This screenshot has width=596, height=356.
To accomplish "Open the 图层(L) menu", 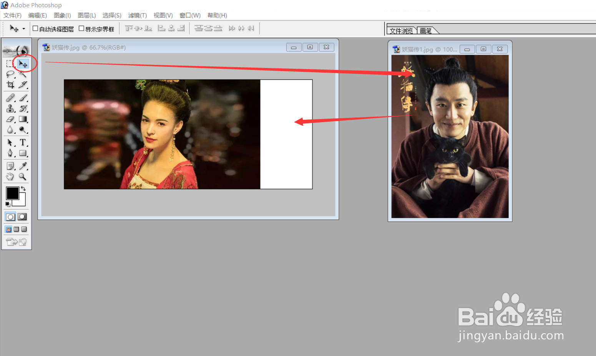I will click(87, 15).
